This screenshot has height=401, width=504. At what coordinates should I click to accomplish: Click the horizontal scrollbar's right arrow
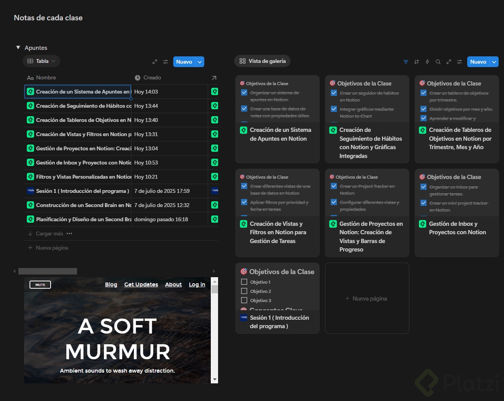click(214, 271)
